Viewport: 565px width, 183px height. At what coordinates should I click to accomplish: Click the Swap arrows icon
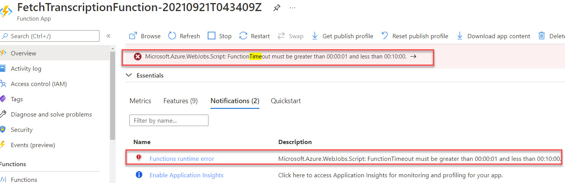281,36
